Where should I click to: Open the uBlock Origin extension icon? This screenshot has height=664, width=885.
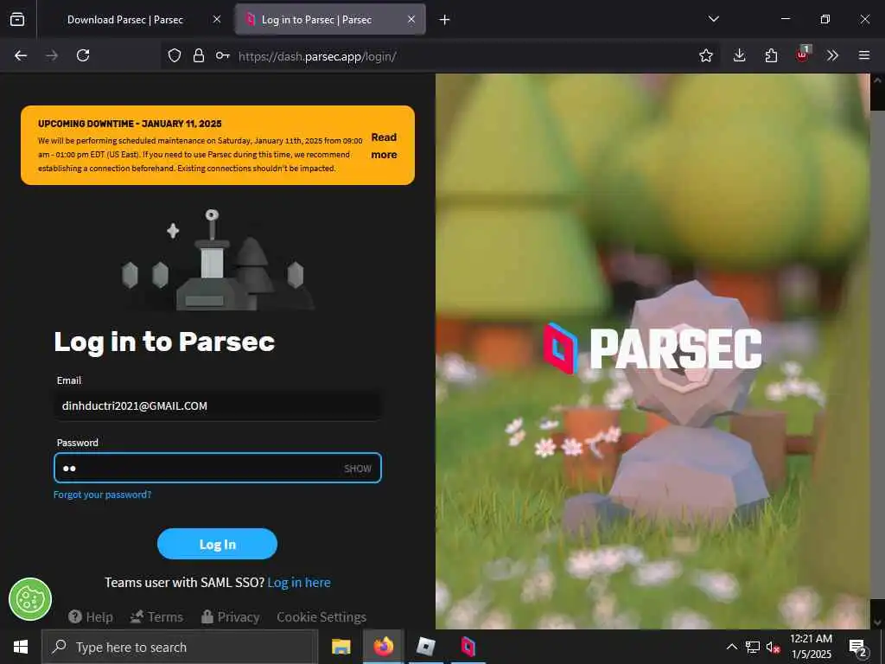803,54
